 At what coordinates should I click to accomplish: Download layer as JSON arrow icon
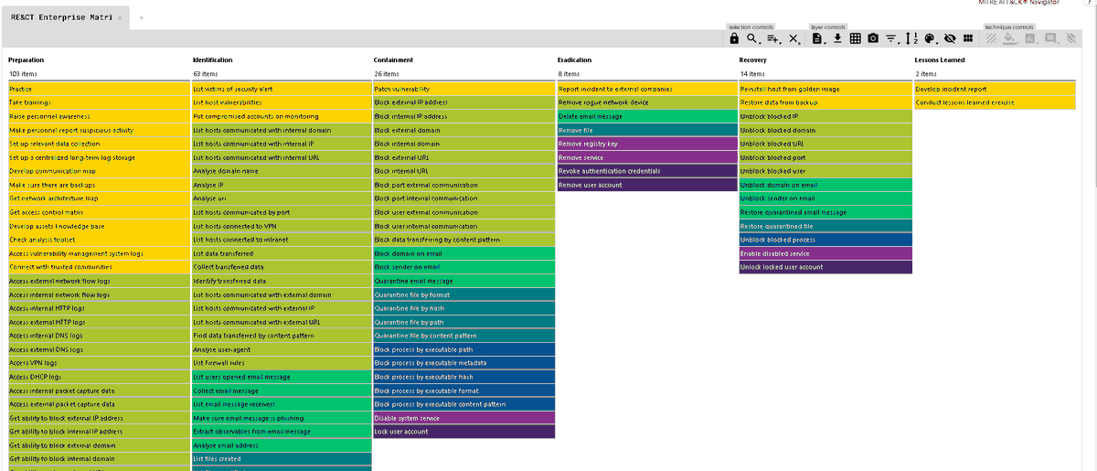pyautogui.click(x=836, y=38)
